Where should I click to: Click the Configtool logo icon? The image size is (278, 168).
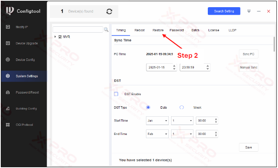point(10,11)
